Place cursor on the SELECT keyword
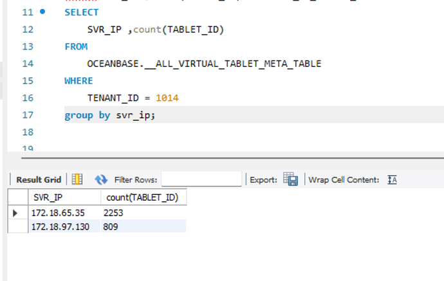The width and height of the screenshot is (444, 281). click(82, 13)
